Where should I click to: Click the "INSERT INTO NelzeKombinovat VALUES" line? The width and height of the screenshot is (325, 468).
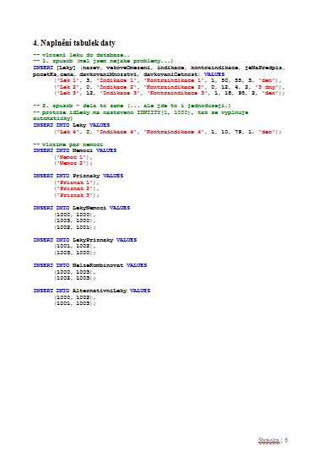90,265
